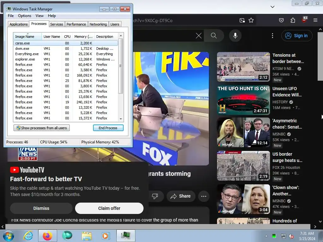Open Firefox extensions puzzle icon
This screenshot has width=323, height=242.
[x=293, y=20]
